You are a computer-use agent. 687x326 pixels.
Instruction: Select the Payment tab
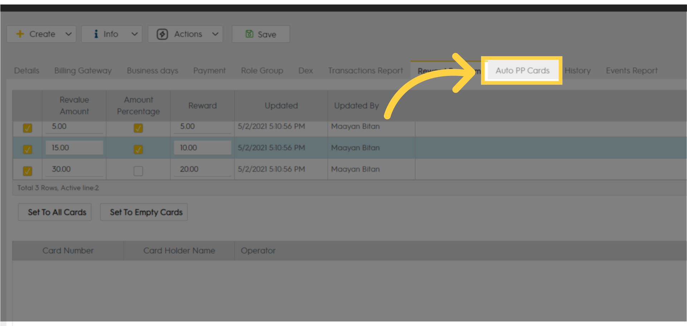(209, 71)
